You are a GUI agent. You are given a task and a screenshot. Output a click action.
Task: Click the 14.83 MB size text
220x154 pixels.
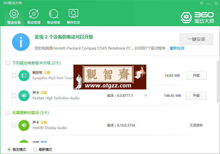(x=172, y=76)
